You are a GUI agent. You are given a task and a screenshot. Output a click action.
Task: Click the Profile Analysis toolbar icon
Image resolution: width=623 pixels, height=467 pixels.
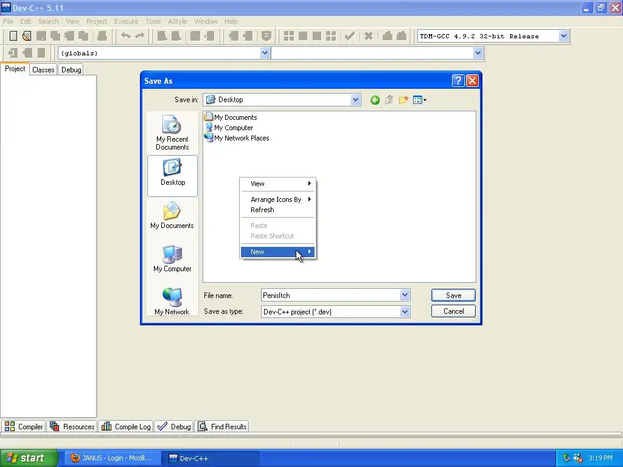coord(388,36)
